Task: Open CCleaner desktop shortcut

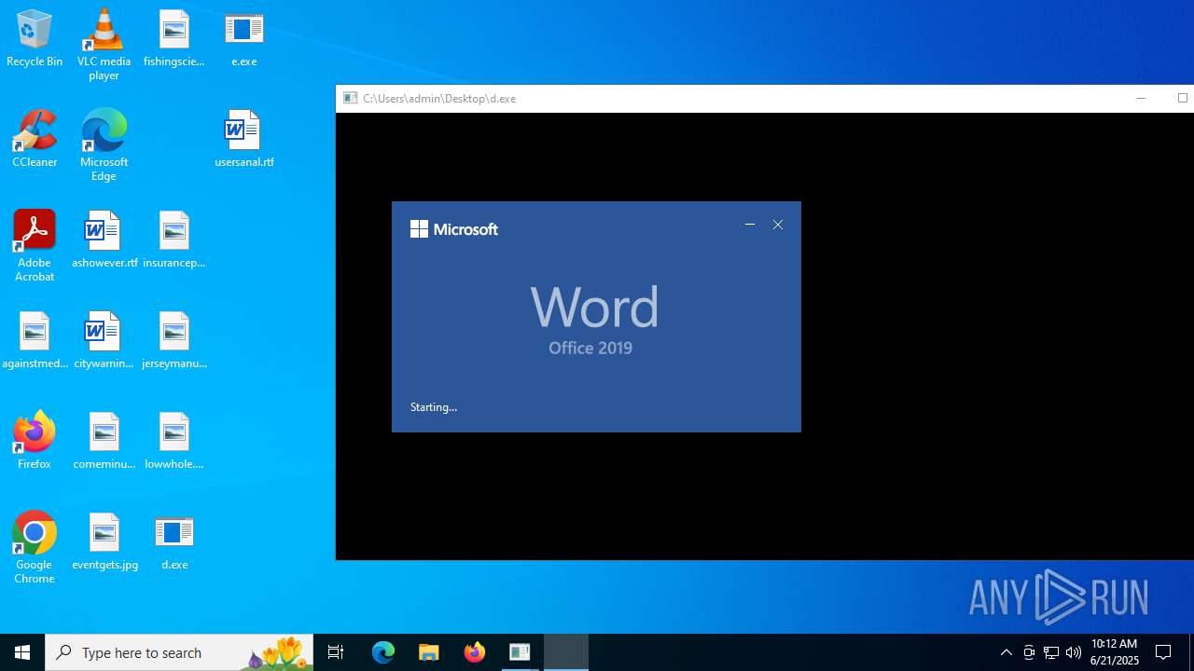Action: (x=35, y=140)
